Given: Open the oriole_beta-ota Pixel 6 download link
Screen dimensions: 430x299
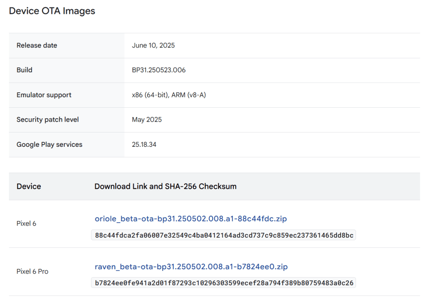Looking at the screenshot, I should (191, 218).
